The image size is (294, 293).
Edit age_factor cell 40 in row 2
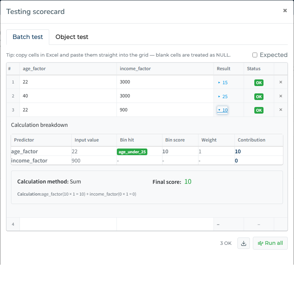[68, 96]
